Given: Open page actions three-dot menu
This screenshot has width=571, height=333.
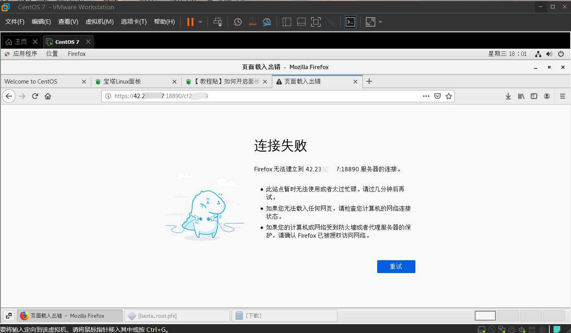Looking at the screenshot, I should coord(426,96).
